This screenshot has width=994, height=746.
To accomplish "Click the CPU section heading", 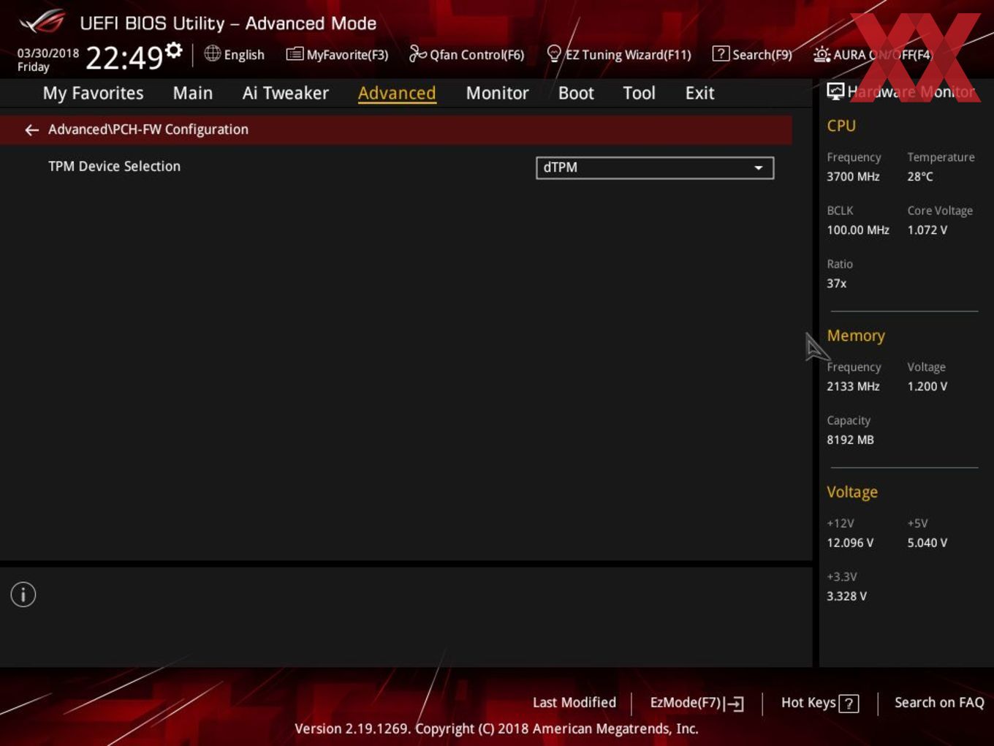I will click(x=841, y=126).
